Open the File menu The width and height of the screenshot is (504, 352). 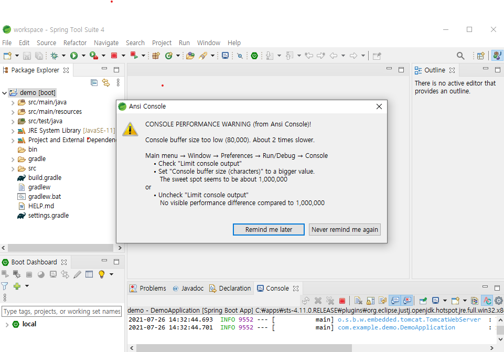click(7, 43)
